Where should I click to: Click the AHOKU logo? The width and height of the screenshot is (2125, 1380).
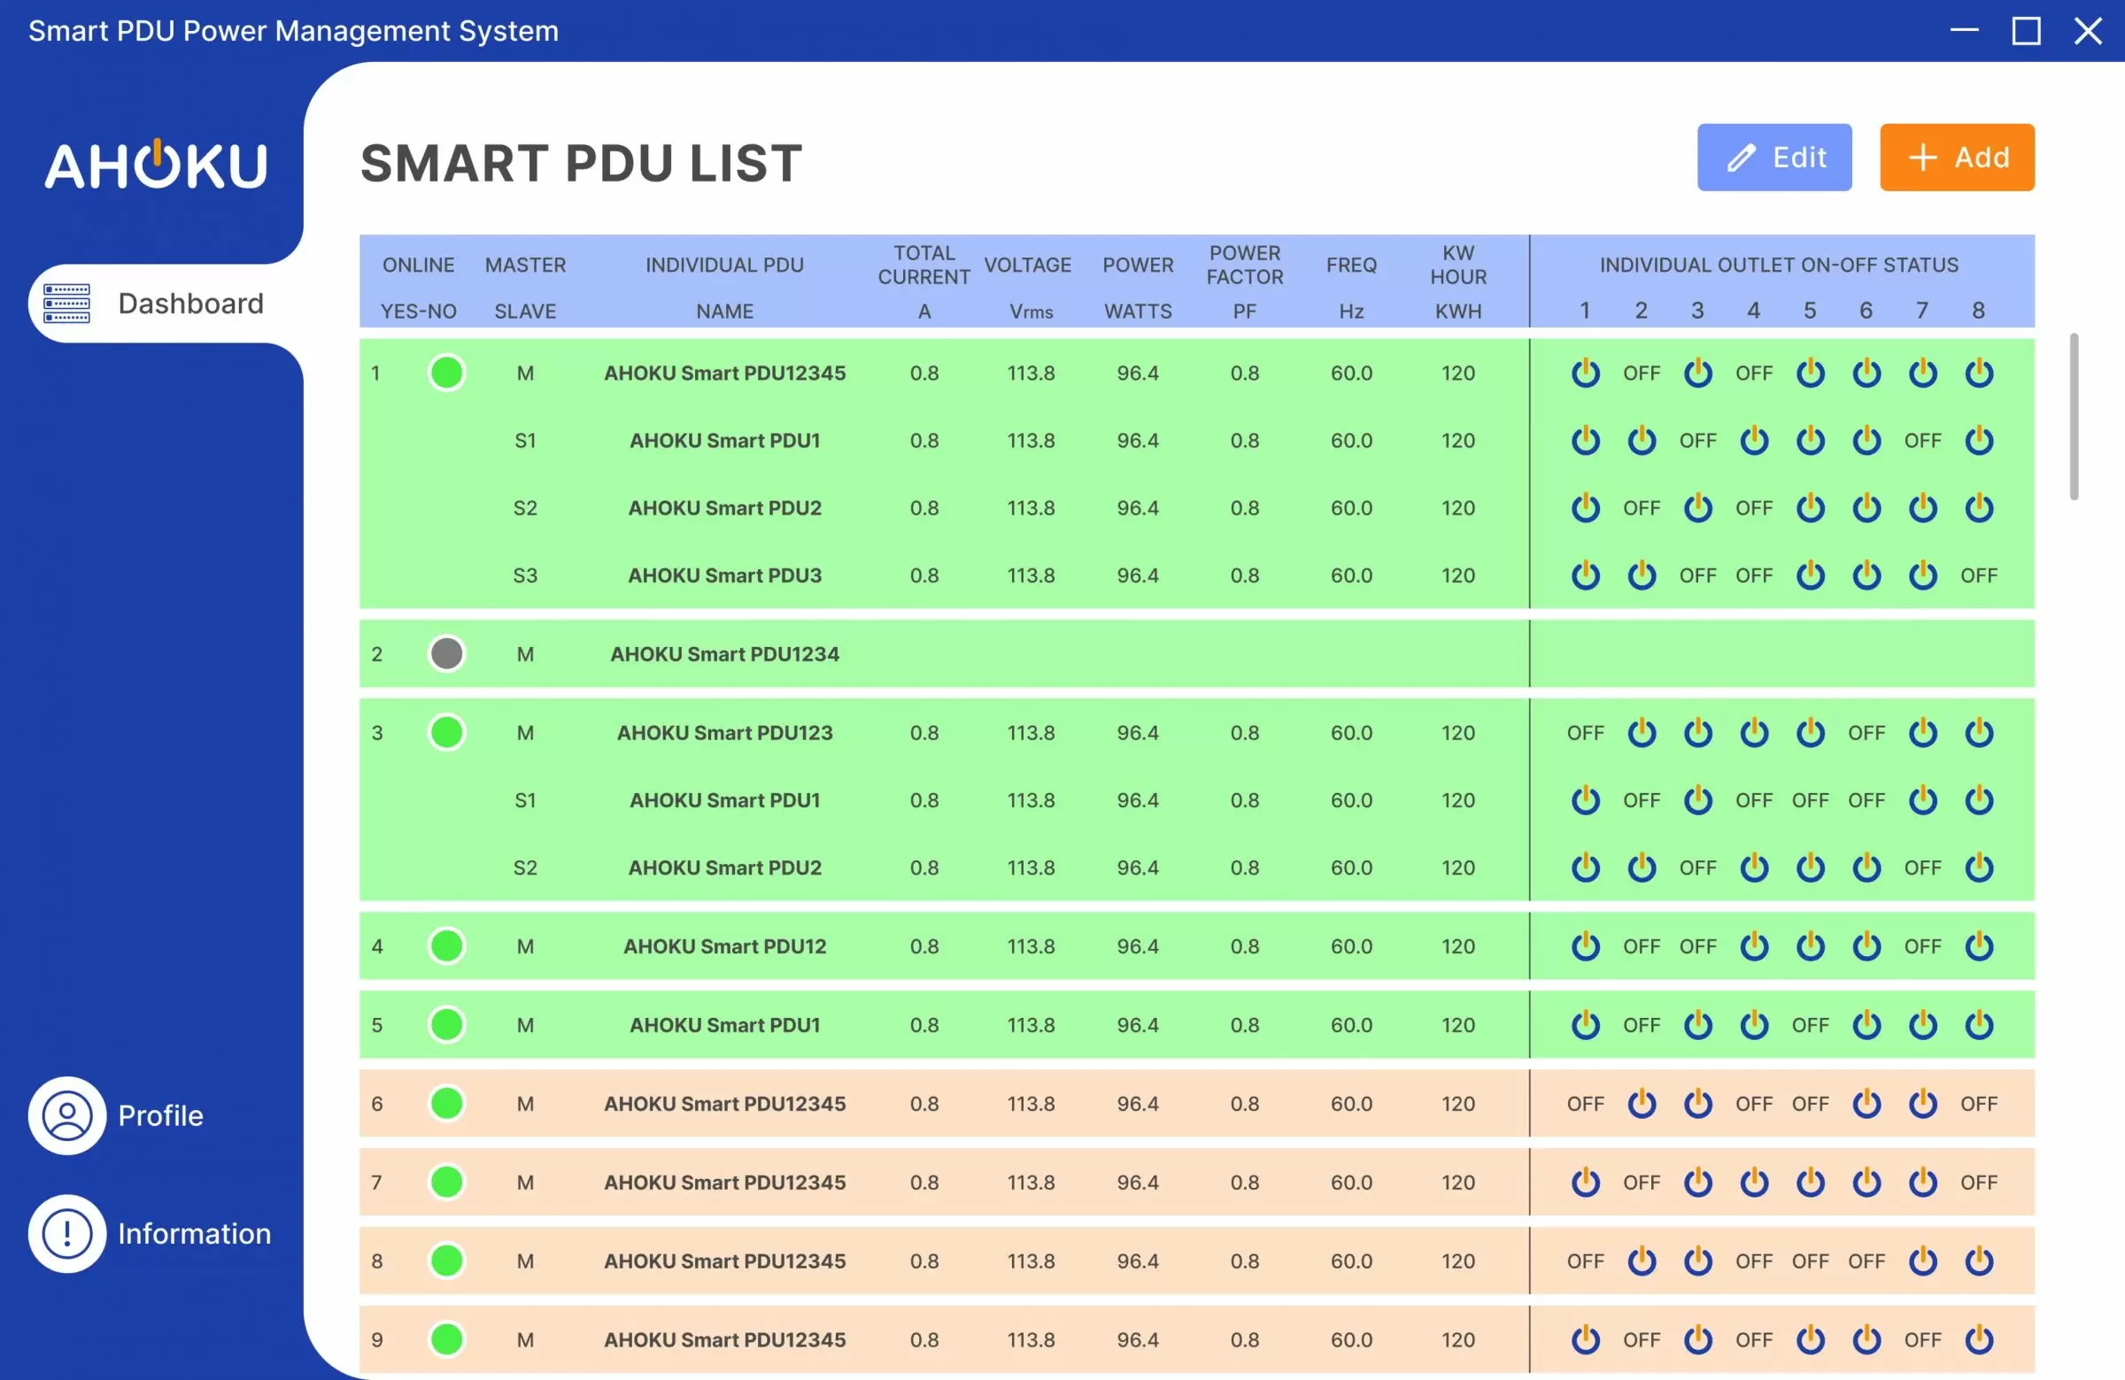pos(156,166)
